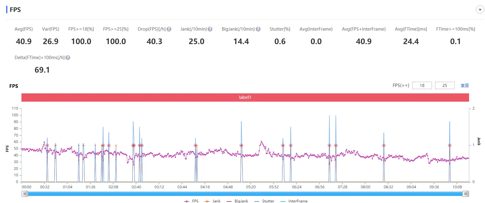Click the FPS>=18[%] label
Screen dimensions: 485x203
(81, 29)
